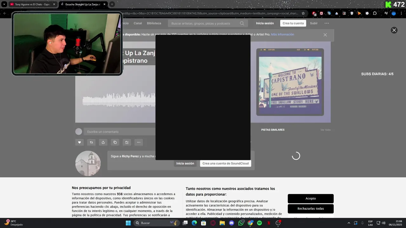Open the Canal menu item
Screen dimensions: 406x228
[138, 23]
